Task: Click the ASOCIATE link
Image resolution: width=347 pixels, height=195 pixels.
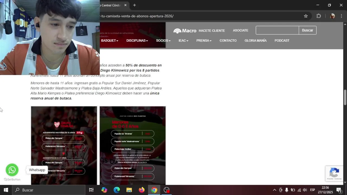Action: click(240, 30)
